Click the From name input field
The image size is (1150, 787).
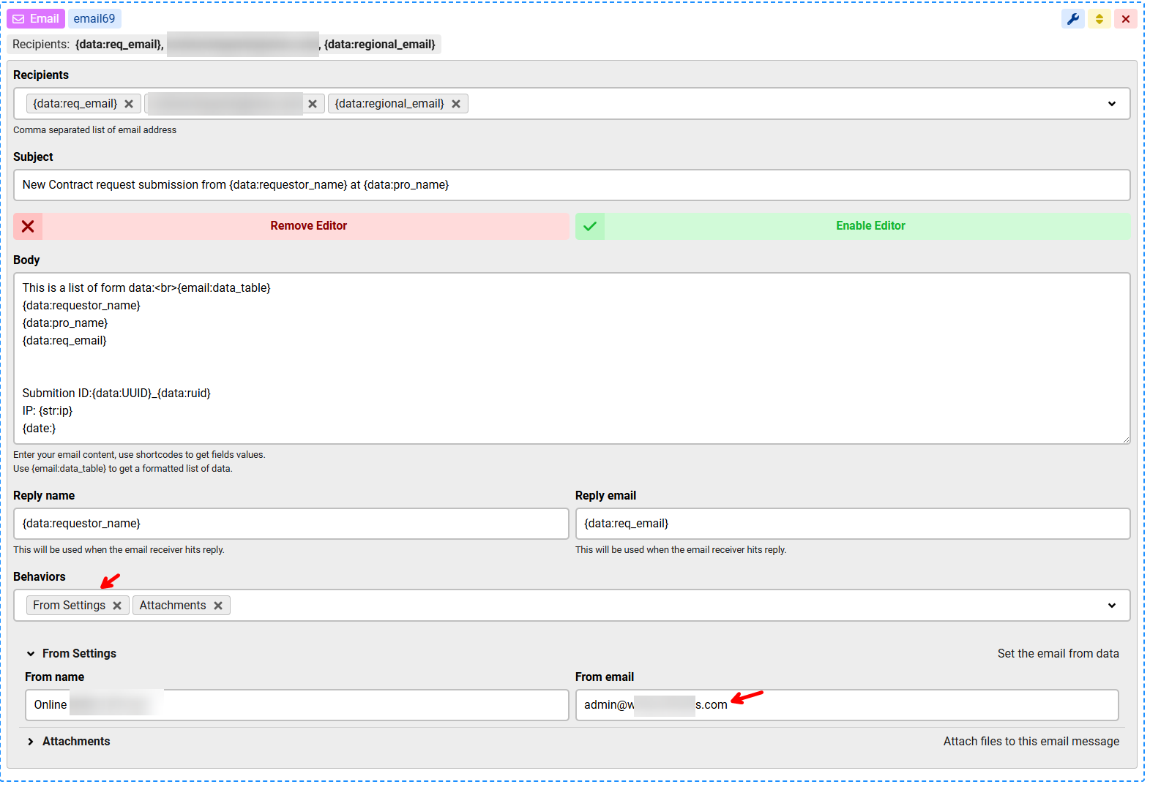(x=296, y=705)
